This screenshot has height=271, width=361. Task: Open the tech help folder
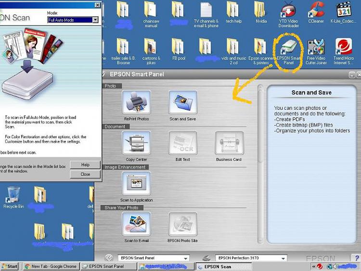(x=233, y=13)
